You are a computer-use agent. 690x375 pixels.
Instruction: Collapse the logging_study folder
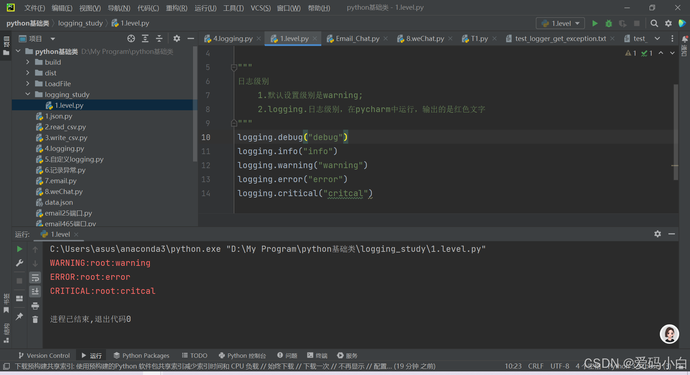[x=28, y=94]
